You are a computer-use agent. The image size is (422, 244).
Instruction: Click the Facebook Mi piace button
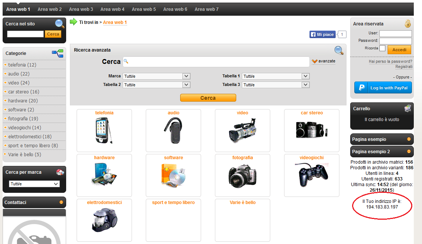pos(323,34)
